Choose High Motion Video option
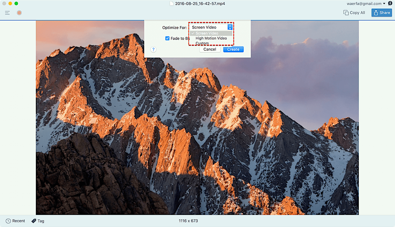395x227 pixels. (x=211, y=38)
